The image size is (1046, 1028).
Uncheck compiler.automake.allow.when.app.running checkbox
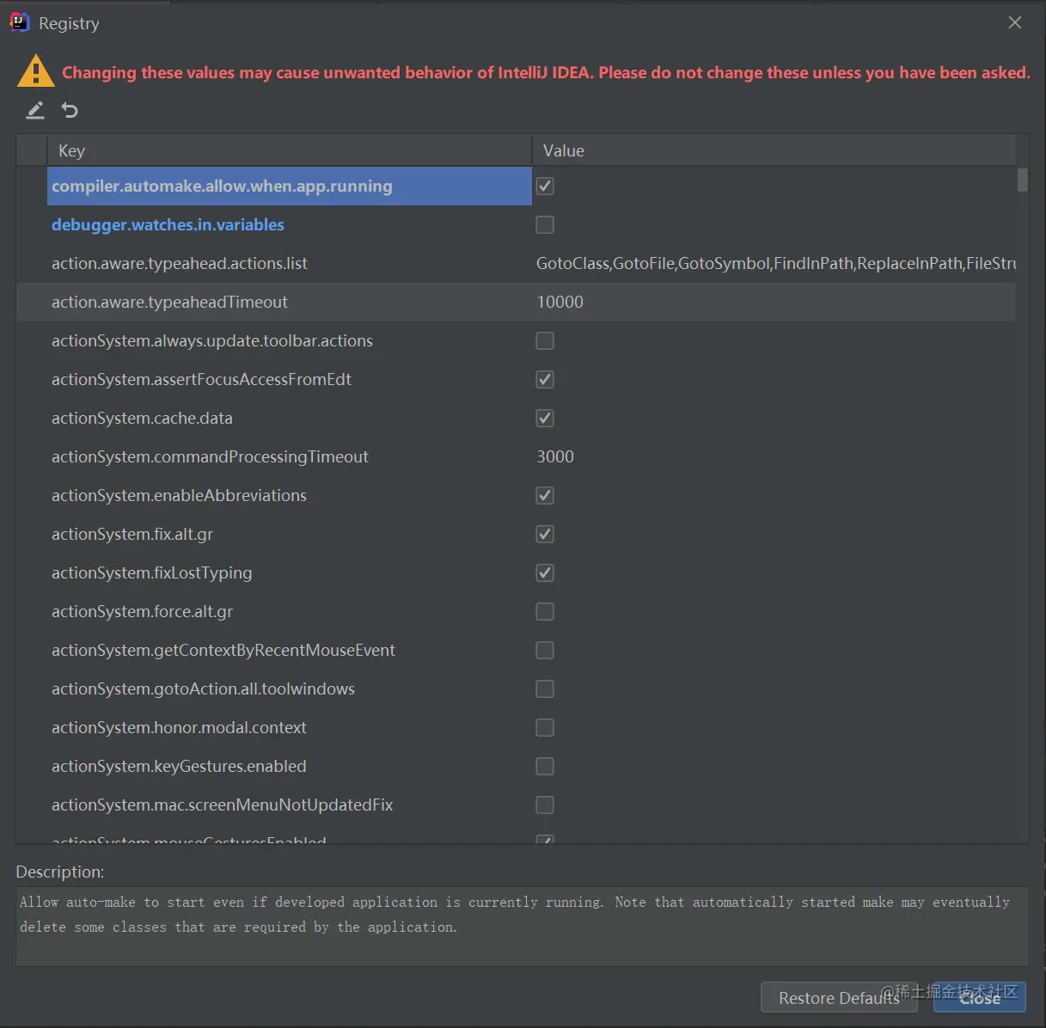coord(545,186)
